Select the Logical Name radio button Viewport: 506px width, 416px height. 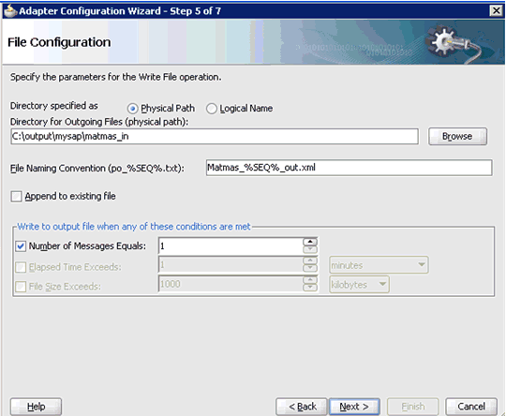[212, 109]
